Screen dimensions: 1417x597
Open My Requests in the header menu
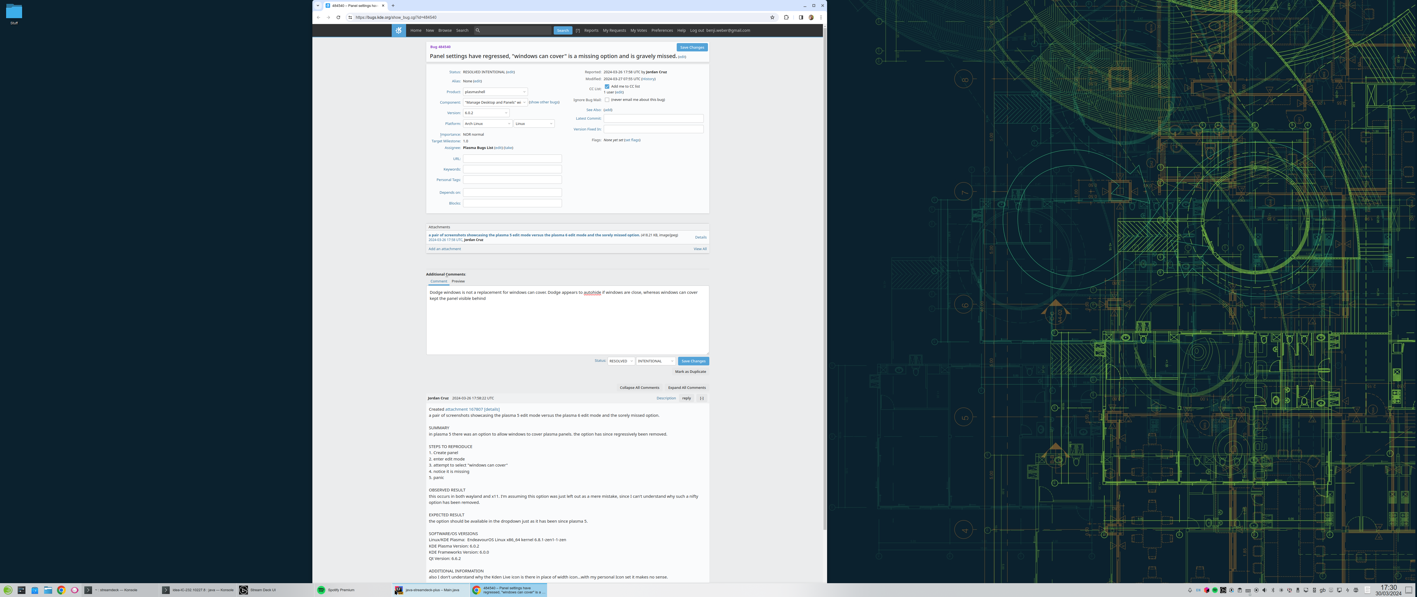point(614,30)
